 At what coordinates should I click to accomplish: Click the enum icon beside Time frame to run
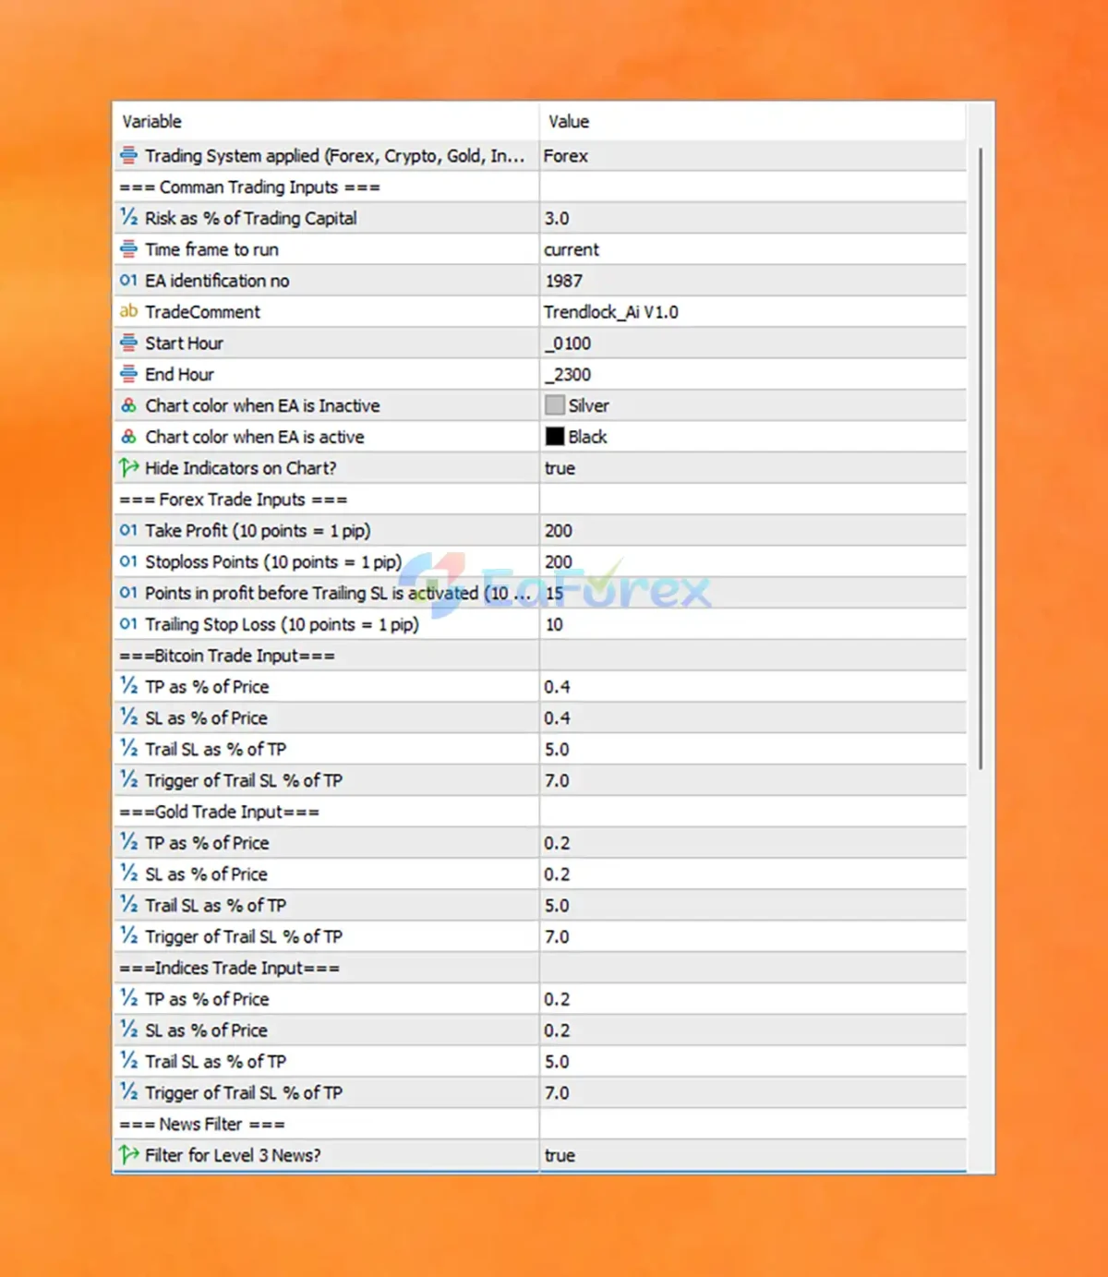[128, 249]
